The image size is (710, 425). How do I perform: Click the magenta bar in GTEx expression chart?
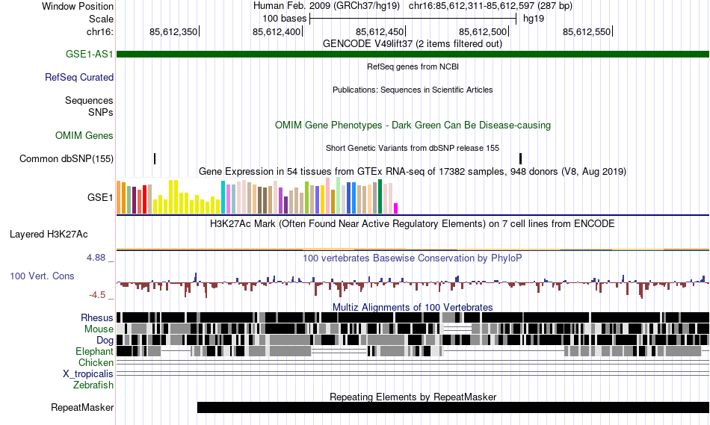point(396,208)
